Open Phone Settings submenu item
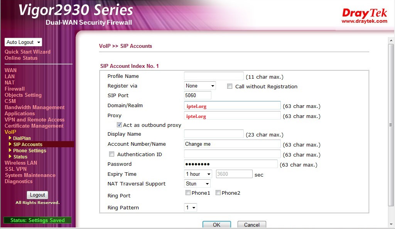This screenshot has height=229, width=395. [x=30, y=150]
